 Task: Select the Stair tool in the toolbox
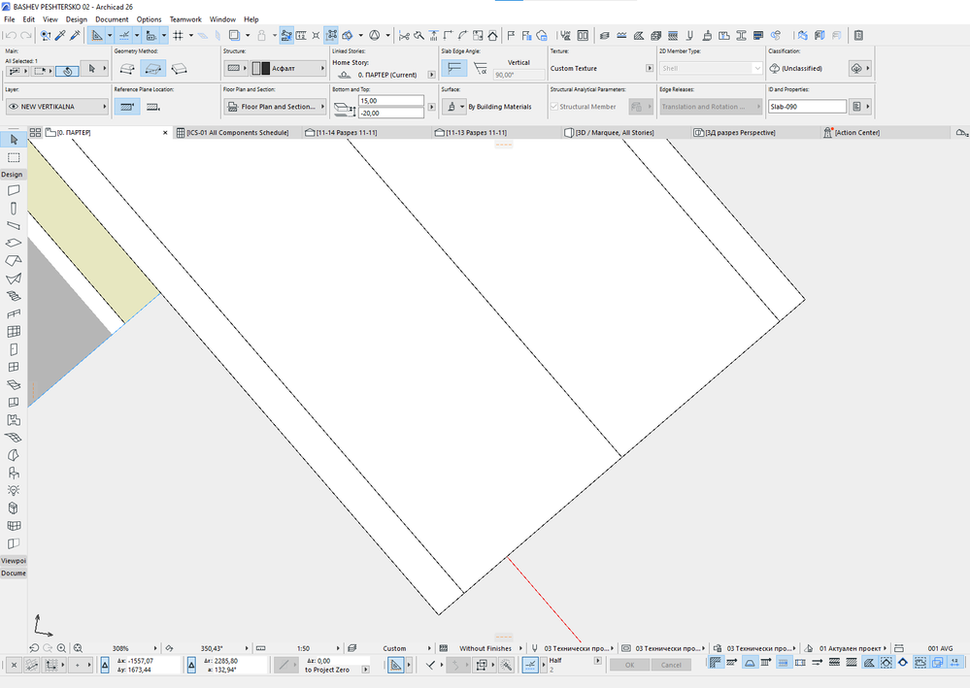14,296
